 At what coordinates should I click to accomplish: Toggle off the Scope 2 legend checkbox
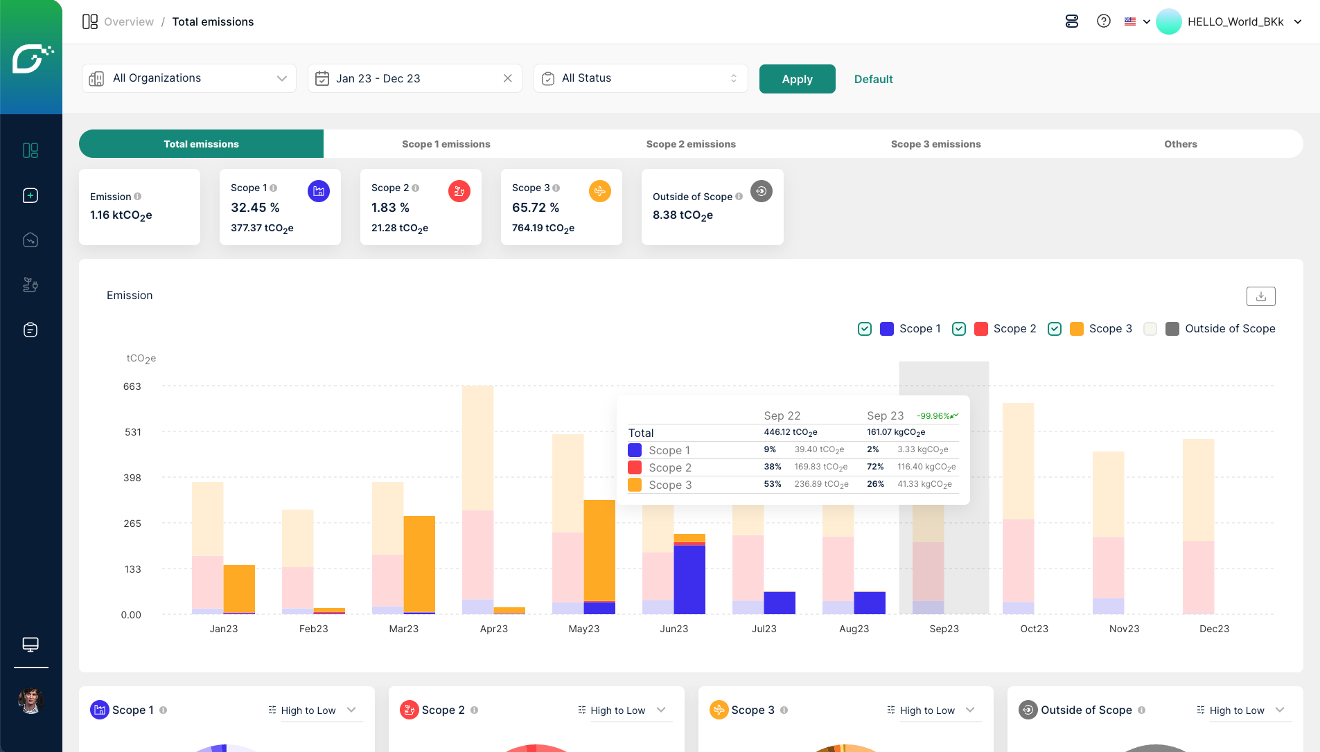point(959,329)
